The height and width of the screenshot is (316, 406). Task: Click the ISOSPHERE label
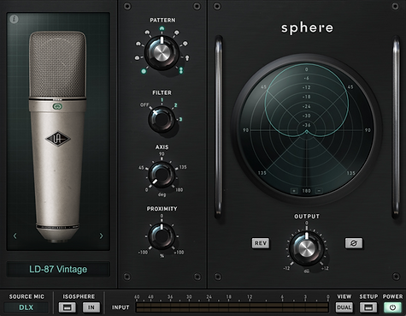[x=79, y=296]
